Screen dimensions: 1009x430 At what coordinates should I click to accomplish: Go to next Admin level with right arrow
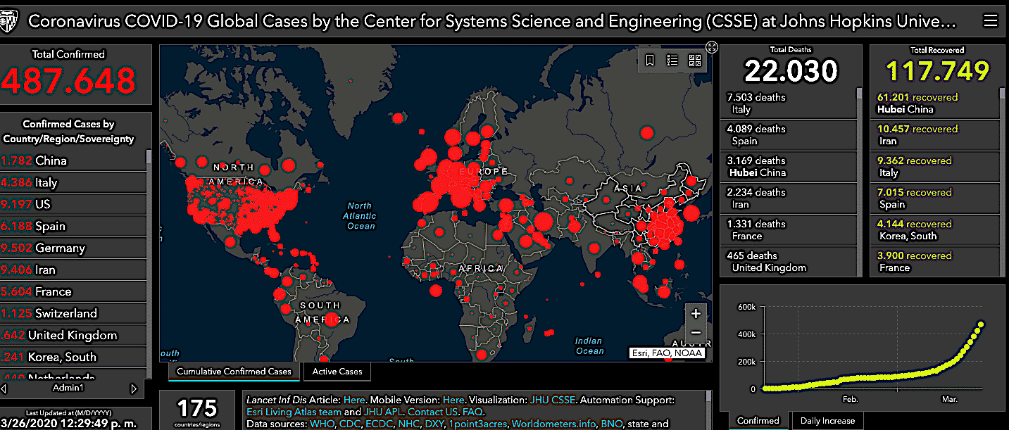click(134, 388)
